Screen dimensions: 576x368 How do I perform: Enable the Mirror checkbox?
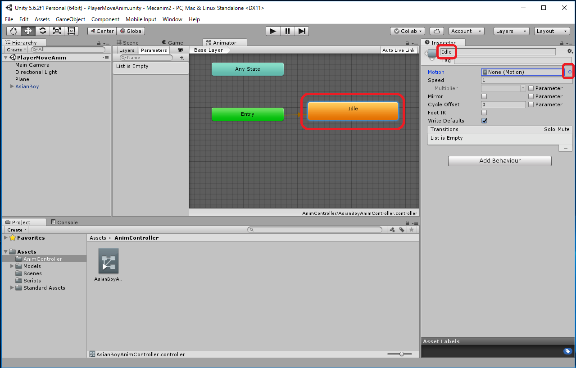(x=484, y=96)
